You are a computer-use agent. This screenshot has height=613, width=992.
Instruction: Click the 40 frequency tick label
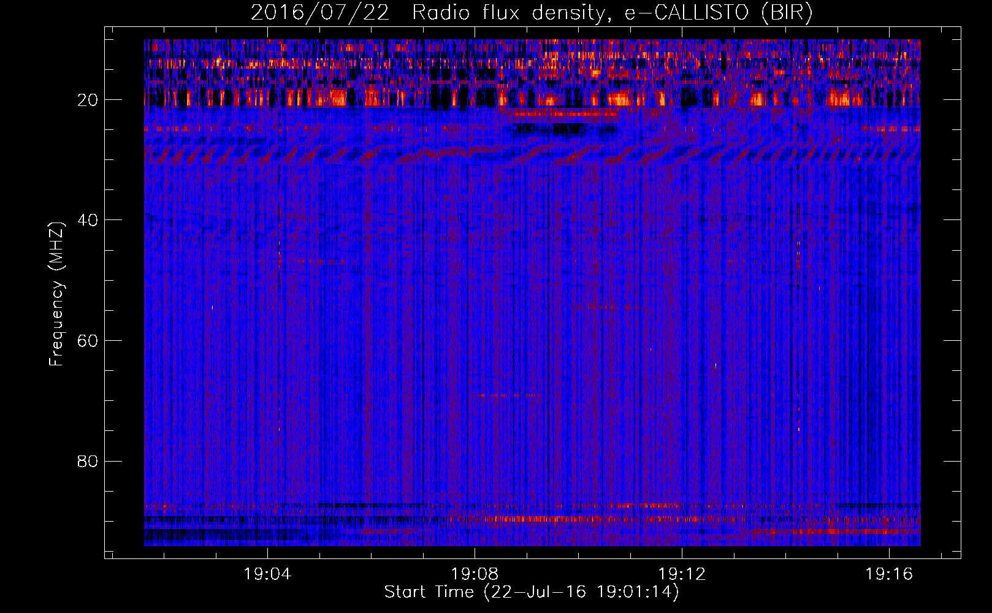coord(88,220)
